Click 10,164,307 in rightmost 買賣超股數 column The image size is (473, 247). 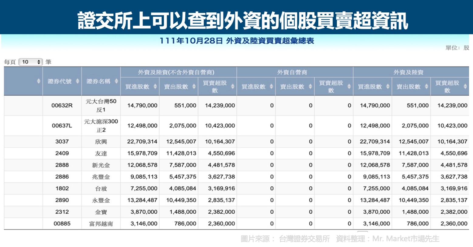coord(452,142)
